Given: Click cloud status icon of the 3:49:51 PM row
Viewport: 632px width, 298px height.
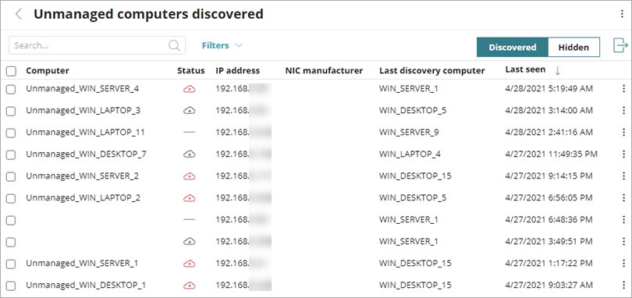Looking at the screenshot, I should pyautogui.click(x=189, y=242).
